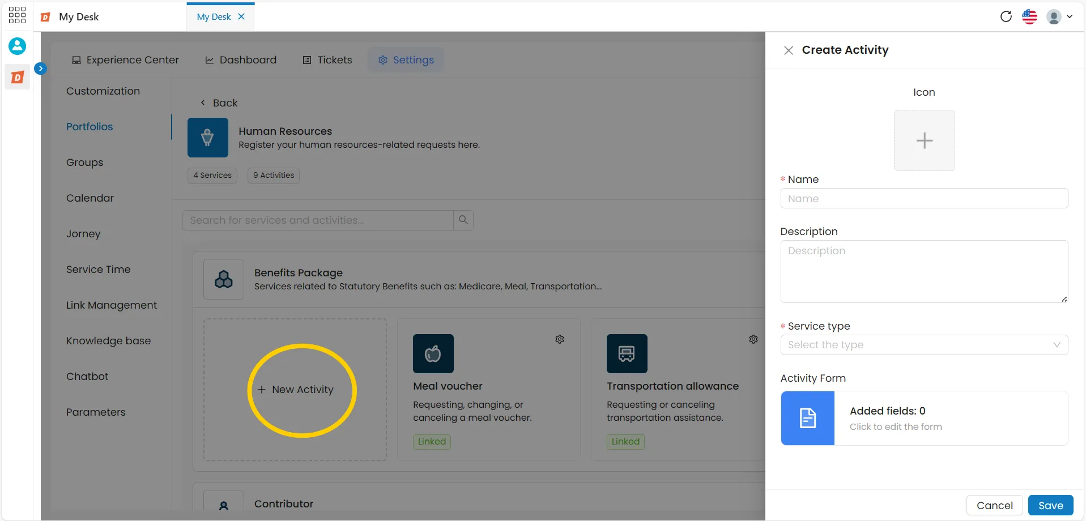Viewport: 1086px width, 521px height.
Task: Open the Experience Center tab
Action: pos(125,60)
